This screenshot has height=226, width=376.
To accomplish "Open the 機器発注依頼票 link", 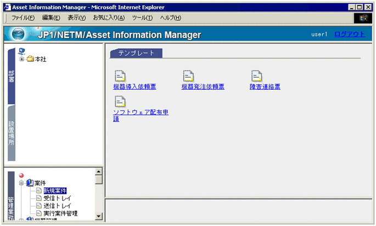I will click(x=203, y=86).
